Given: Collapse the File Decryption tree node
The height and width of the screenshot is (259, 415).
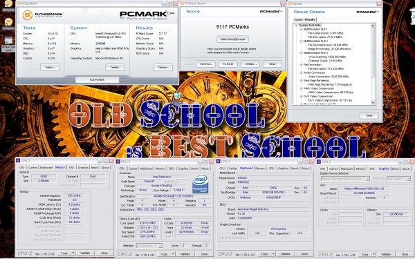Looking at the screenshot, I should click(x=301, y=65).
